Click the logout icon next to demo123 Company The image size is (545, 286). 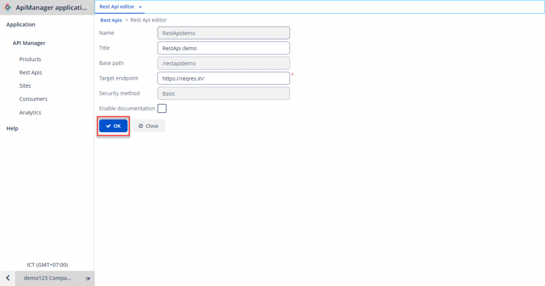pyautogui.click(x=88, y=279)
